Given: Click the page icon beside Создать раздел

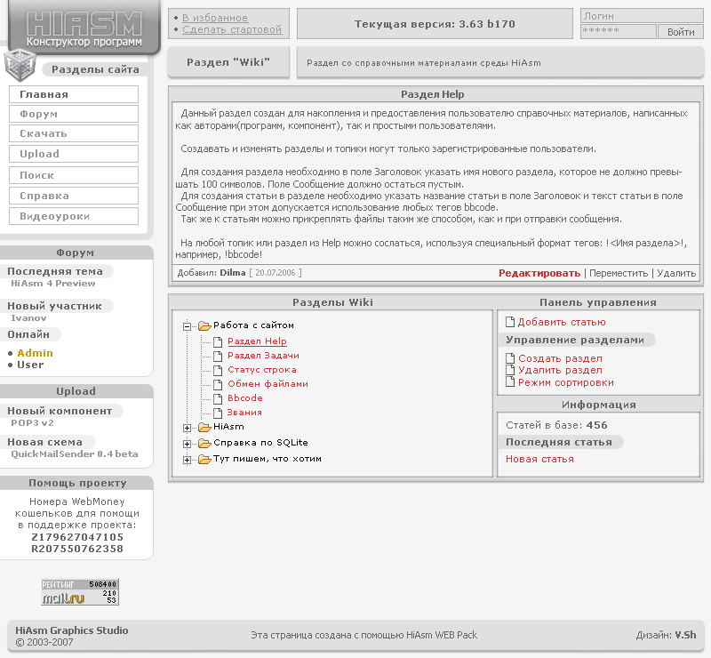Looking at the screenshot, I should pos(510,358).
